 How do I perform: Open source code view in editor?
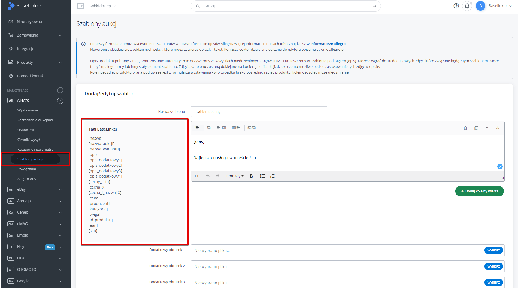196,176
